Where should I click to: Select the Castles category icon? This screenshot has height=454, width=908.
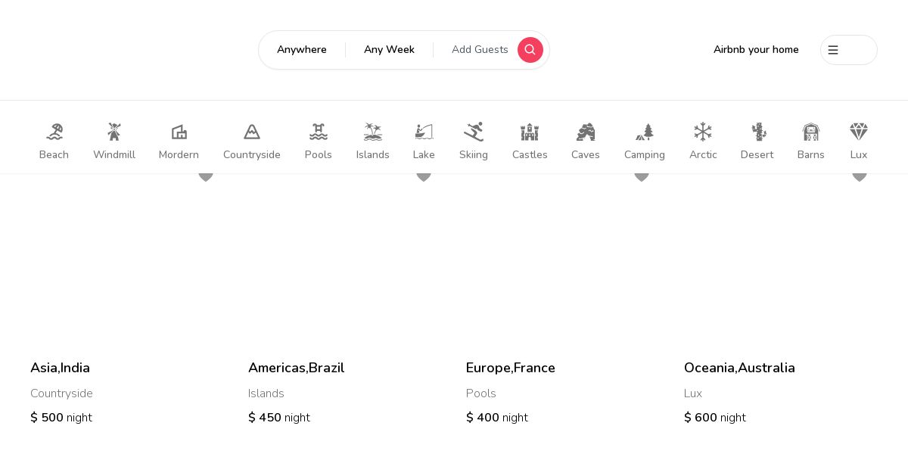coord(530,132)
